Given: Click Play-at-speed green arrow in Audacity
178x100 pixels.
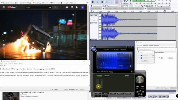Looking at the screenshot, I should (x=156, y=6).
